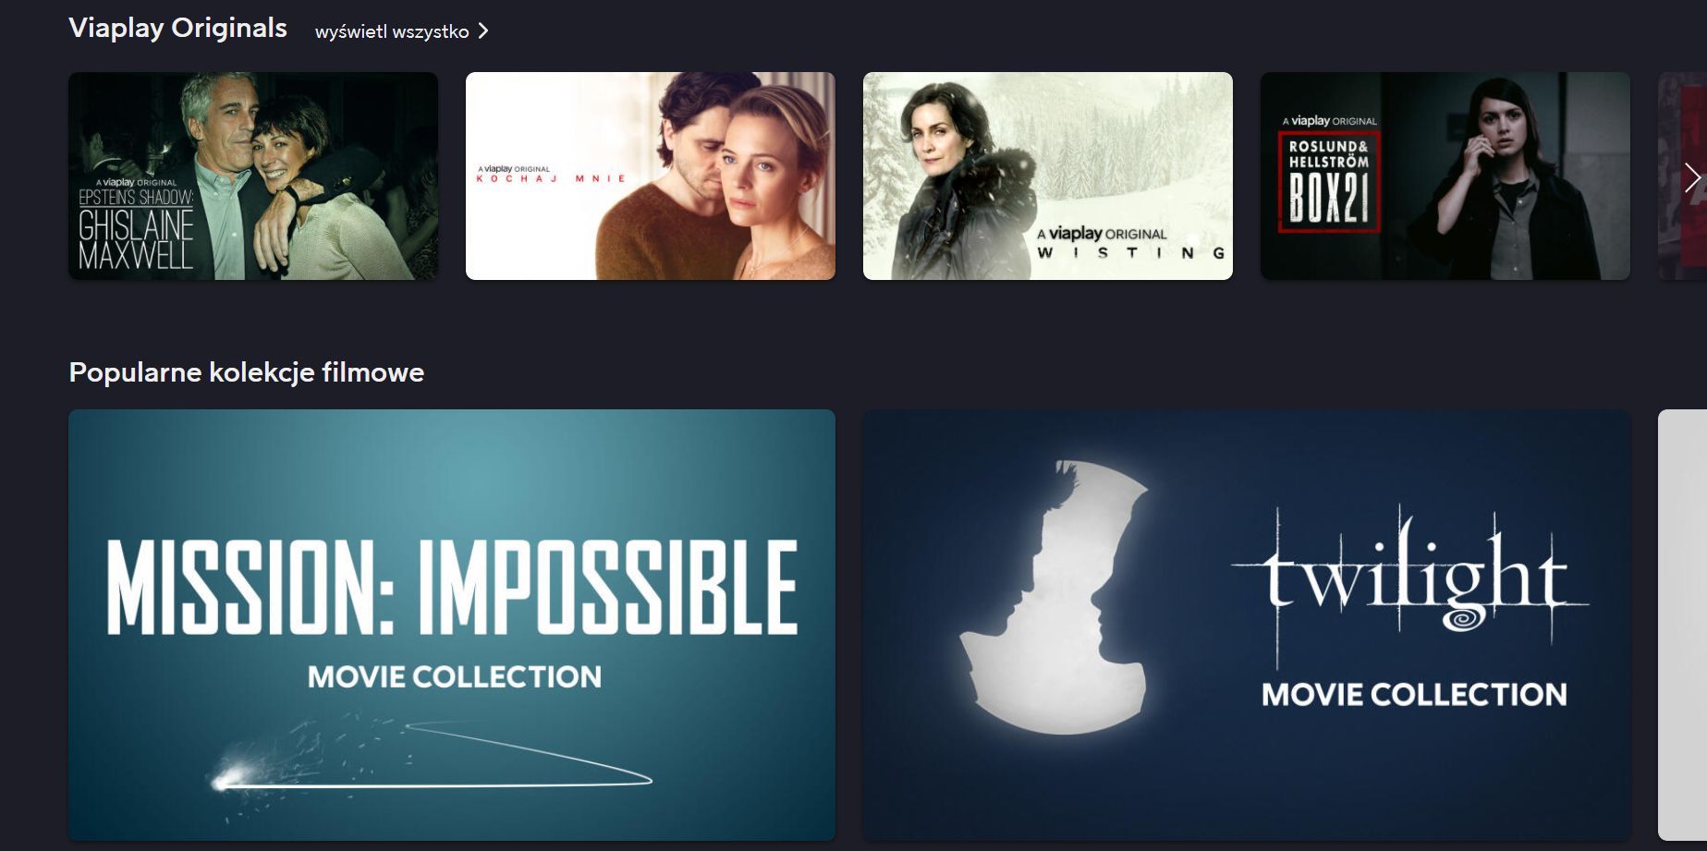Open Epstein's Shadow: Ghislaine Maxwell thumbnail
Screen dimensions: 1707x851
[253, 176]
